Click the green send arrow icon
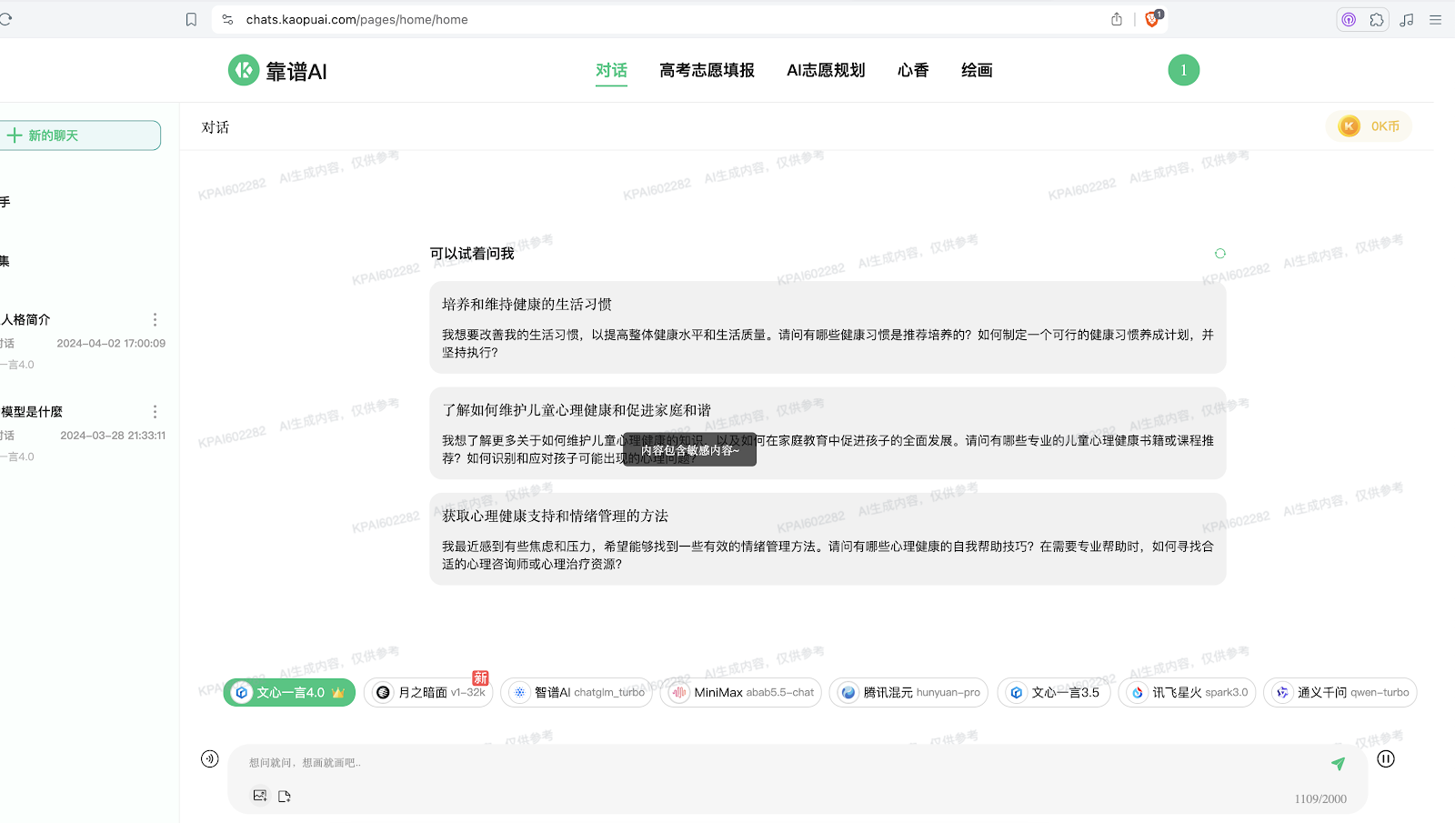Screen dimensions: 1455x823 [x=1338, y=764]
